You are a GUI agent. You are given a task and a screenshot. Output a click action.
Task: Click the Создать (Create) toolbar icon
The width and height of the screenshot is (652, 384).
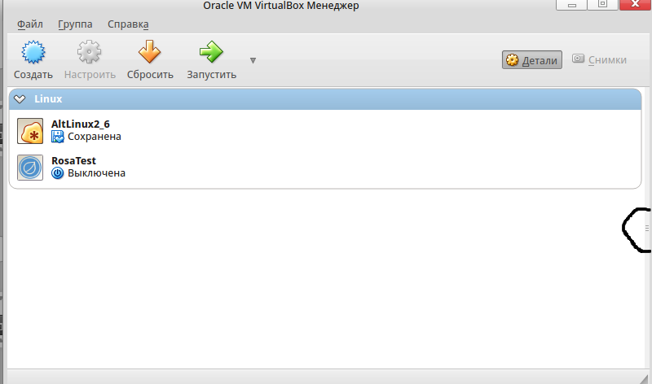tap(33, 52)
